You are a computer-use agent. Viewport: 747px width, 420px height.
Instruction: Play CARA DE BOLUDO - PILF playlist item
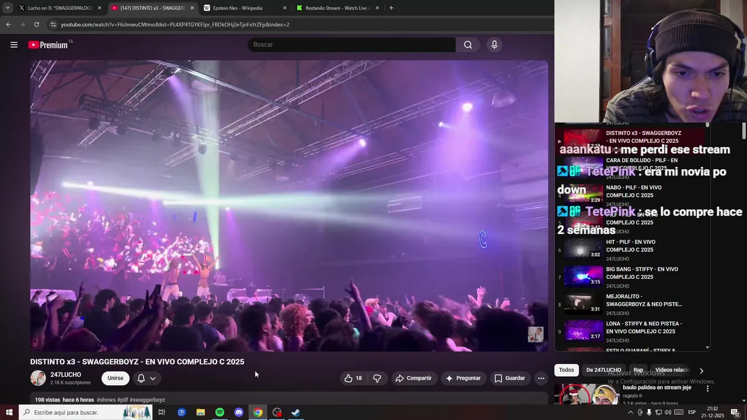[633, 168]
